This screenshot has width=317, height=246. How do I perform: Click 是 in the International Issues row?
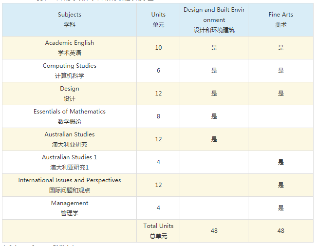pos(281,185)
